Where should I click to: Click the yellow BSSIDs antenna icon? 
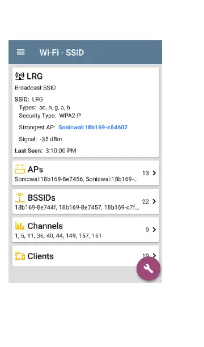coord(20,197)
